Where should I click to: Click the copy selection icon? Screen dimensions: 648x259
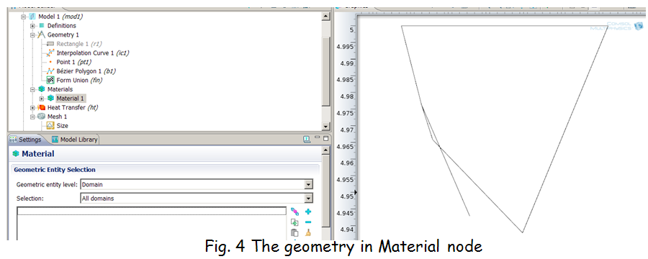point(294,222)
